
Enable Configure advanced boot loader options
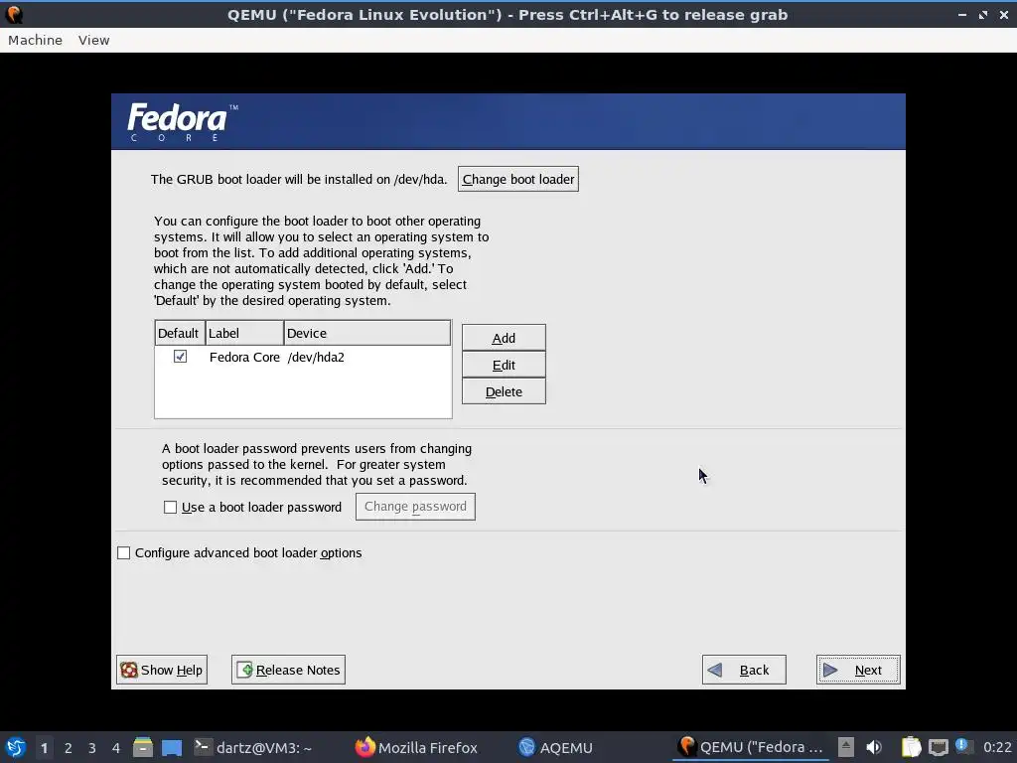[x=123, y=552]
